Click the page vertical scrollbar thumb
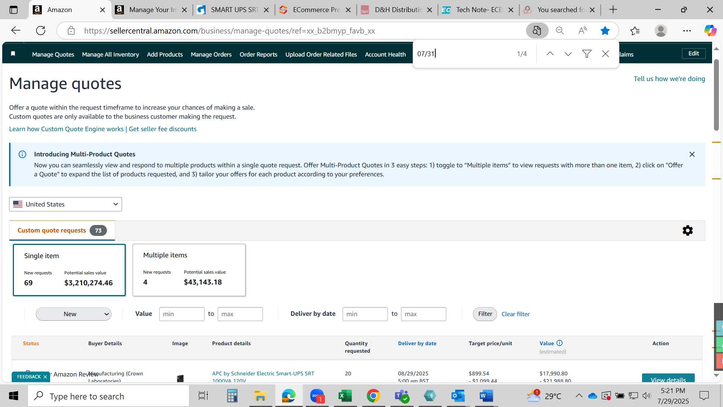Screen dimensions: 723x407 [x=716, y=94]
